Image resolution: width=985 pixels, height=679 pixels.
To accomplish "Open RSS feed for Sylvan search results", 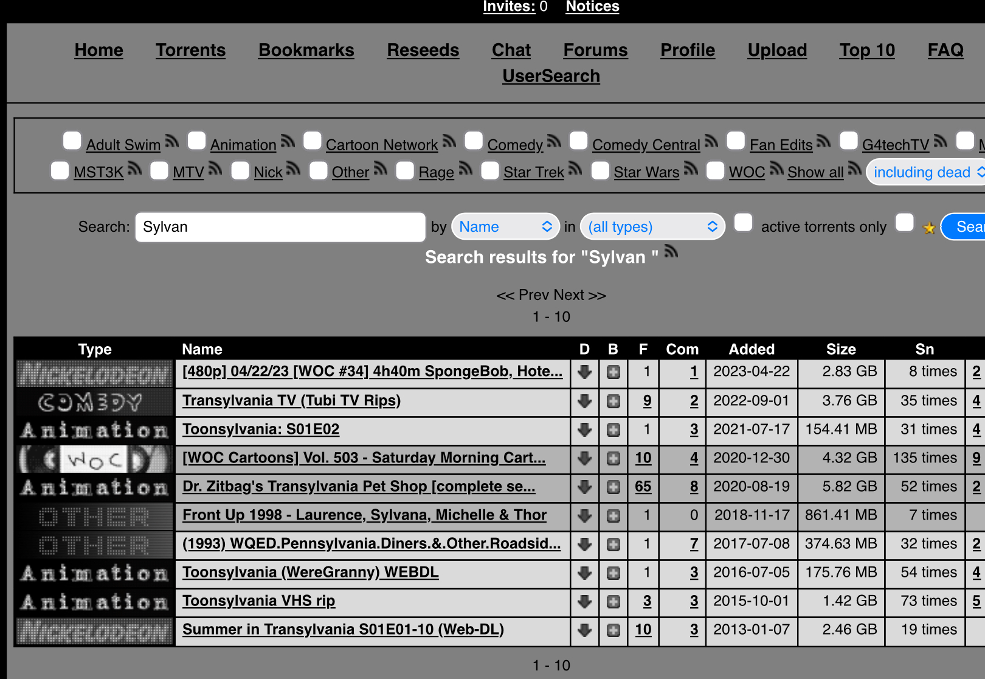I will (671, 252).
